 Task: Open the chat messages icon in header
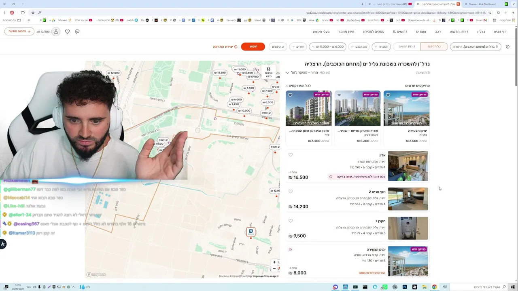click(x=77, y=32)
